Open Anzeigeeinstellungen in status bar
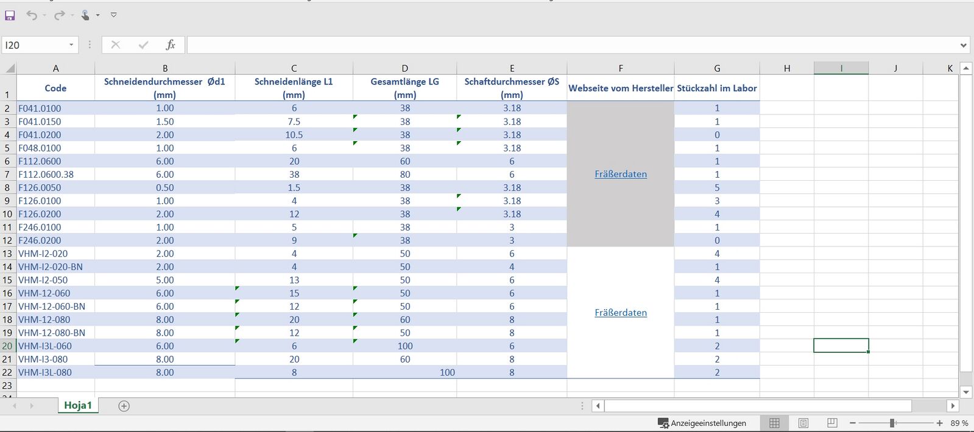The width and height of the screenshot is (974, 432). click(702, 423)
